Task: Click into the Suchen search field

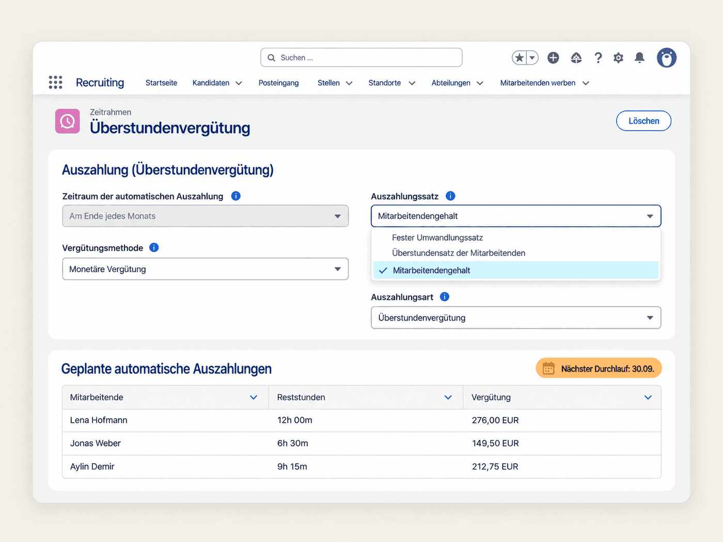Action: tap(361, 58)
